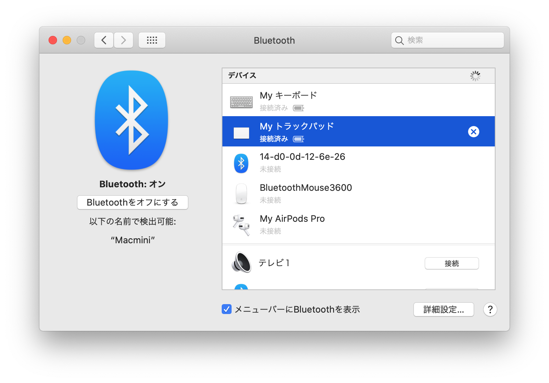
Task: Select the My キーボード device row
Action: (x=359, y=101)
